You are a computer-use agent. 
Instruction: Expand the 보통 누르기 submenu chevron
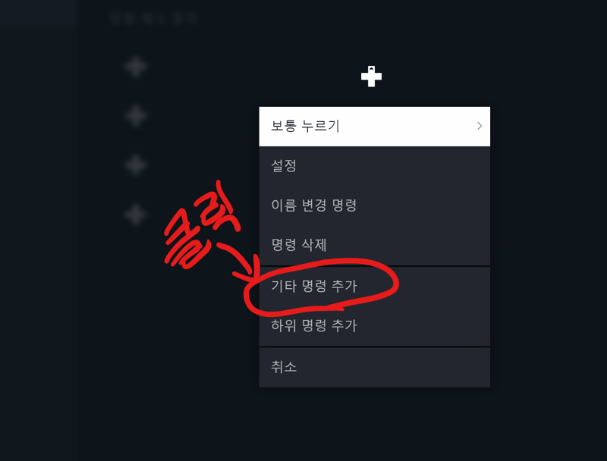480,126
